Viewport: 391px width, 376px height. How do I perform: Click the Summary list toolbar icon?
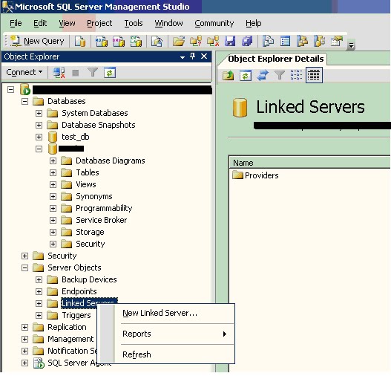click(x=285, y=41)
